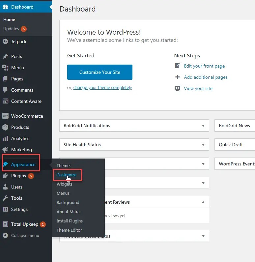Click the Pages icon in sidebar
Viewport: 255px width, 262px height.
(x=5, y=79)
